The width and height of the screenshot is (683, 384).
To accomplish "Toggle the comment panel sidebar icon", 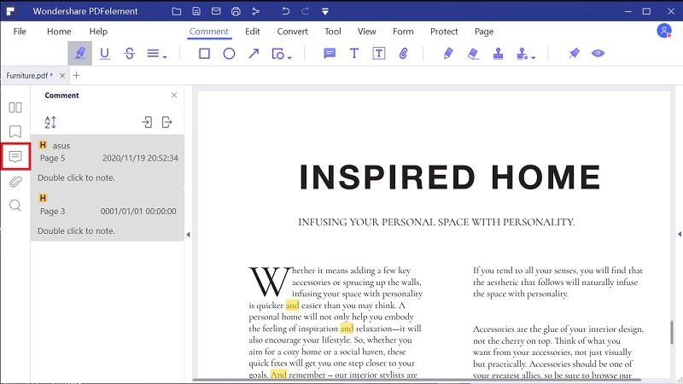I will coord(15,156).
